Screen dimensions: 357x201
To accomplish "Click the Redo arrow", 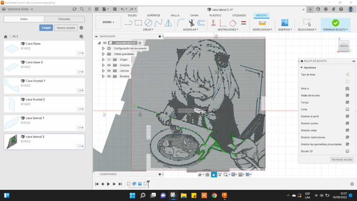I will (x=132, y=9).
